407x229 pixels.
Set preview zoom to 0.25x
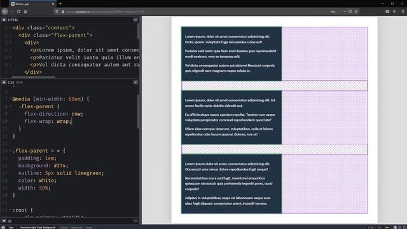click(x=371, y=227)
